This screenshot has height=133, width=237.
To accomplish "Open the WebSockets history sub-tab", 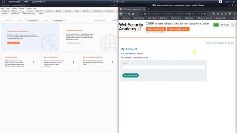I will [29, 14].
